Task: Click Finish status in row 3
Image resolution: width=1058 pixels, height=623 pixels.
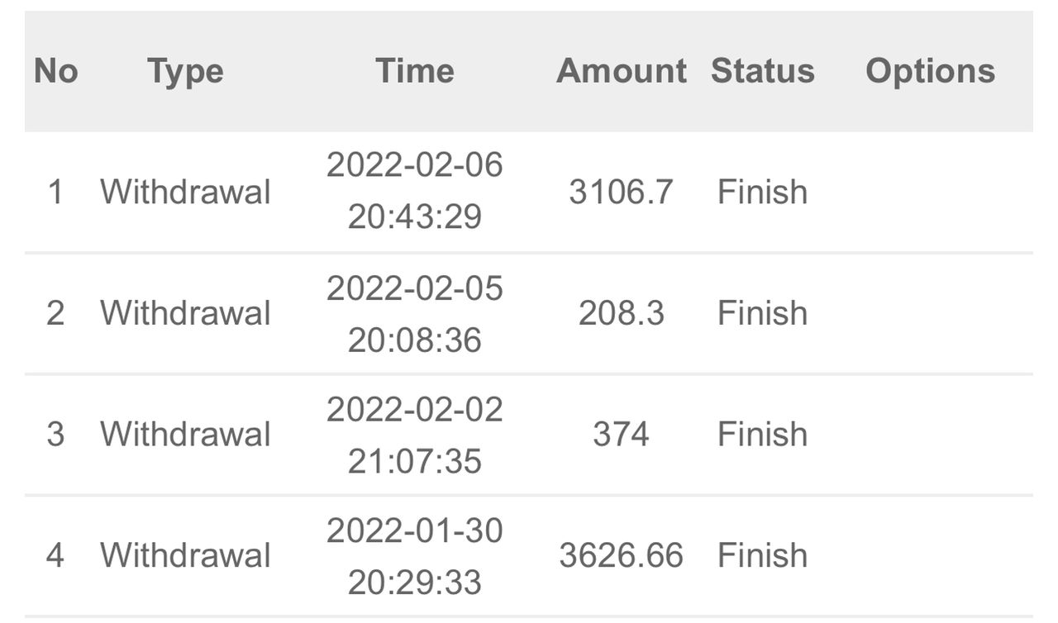Action: coord(762,435)
